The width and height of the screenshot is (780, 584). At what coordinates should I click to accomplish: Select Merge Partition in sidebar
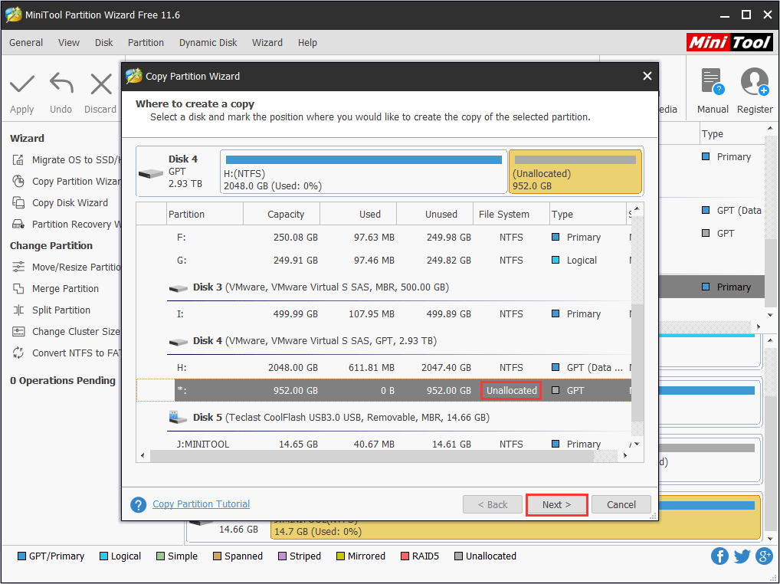click(55, 288)
